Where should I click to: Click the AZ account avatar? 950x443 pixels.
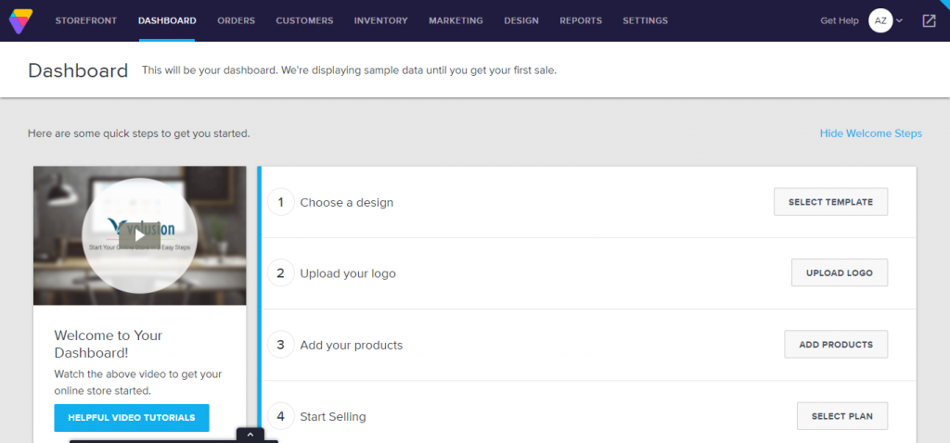click(x=879, y=20)
